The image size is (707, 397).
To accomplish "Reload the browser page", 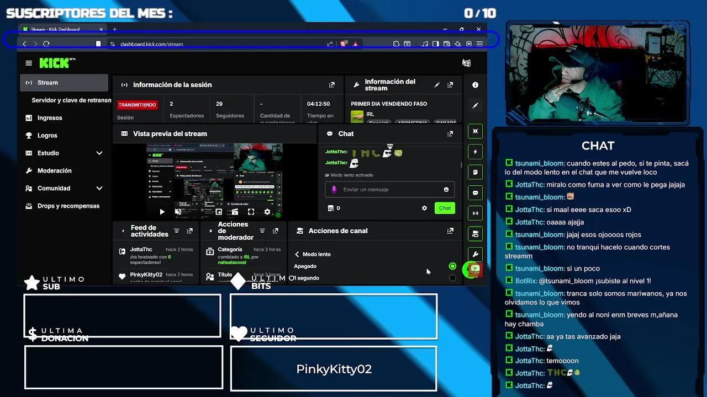I will pyautogui.click(x=46, y=44).
